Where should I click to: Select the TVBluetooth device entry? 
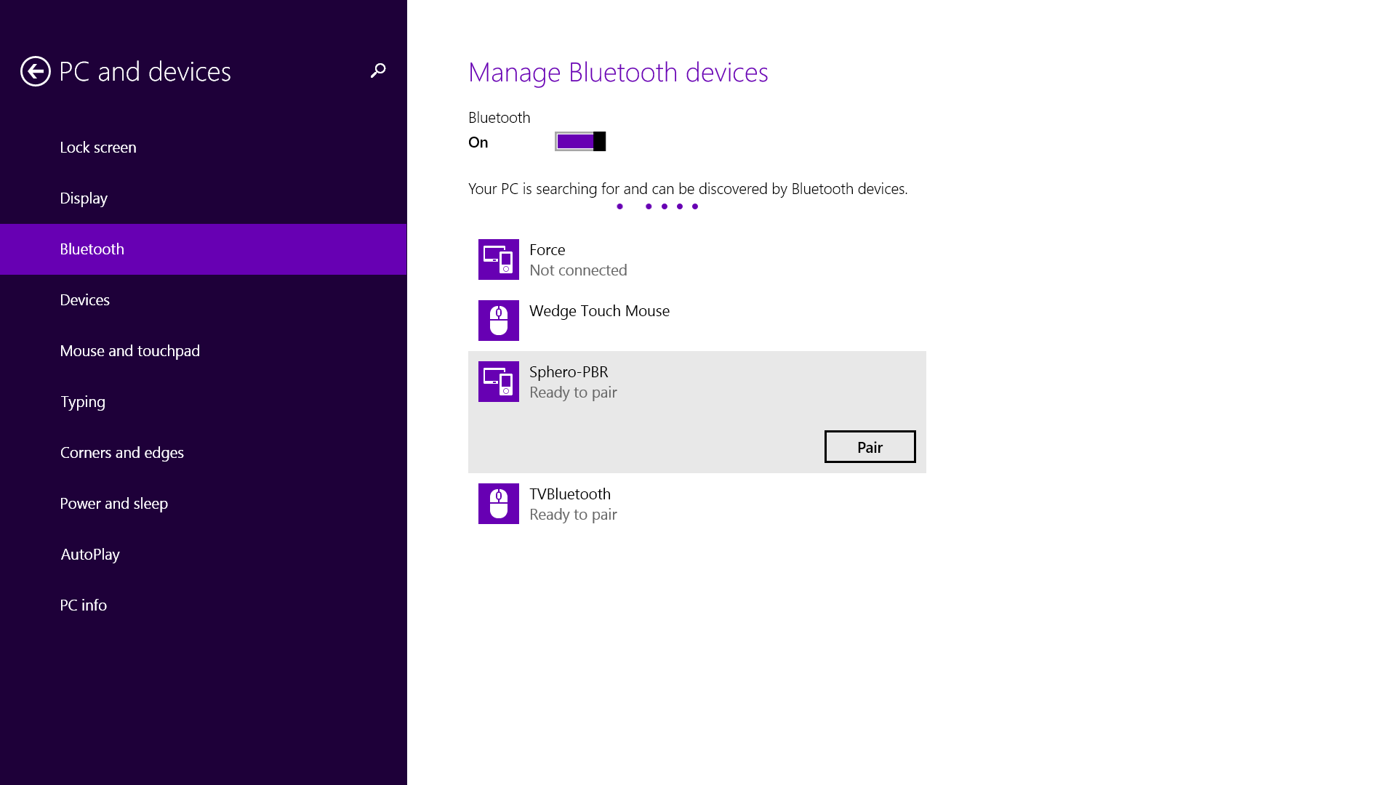pyautogui.click(x=697, y=504)
